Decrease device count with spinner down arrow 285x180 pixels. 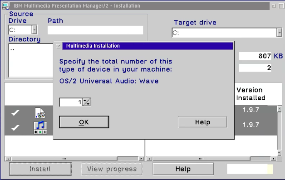[x=88, y=104]
